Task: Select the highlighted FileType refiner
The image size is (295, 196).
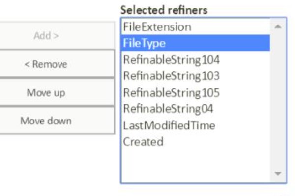Action: pos(145,43)
